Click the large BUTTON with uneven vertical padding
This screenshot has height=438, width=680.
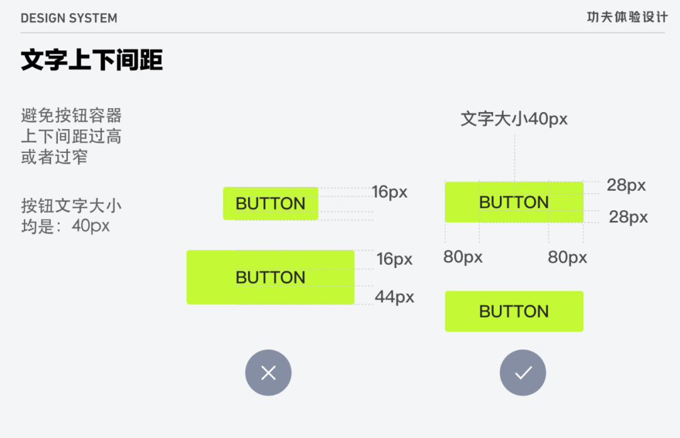click(x=270, y=277)
